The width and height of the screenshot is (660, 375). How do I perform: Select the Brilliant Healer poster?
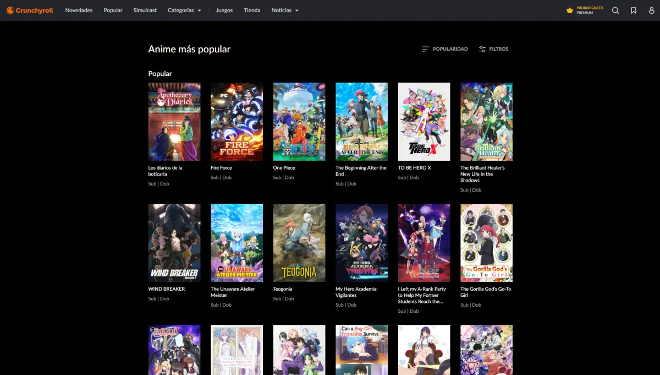coord(486,122)
